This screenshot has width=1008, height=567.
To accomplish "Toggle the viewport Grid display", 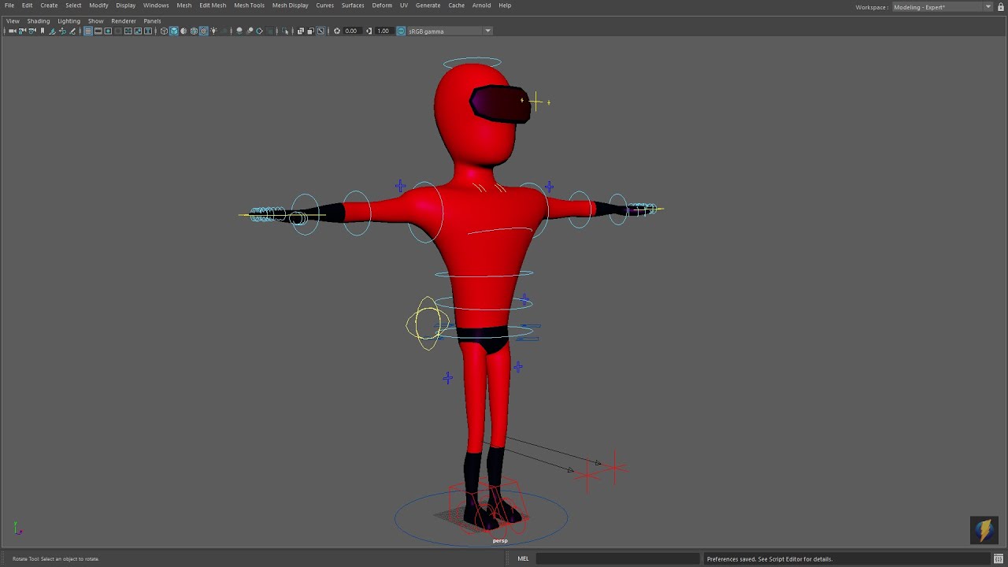I will click(88, 31).
